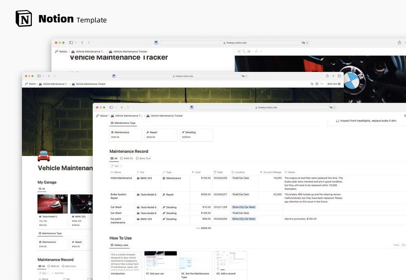Click the red car page icon in the middle window
This screenshot has height=280, width=406.
click(x=44, y=156)
